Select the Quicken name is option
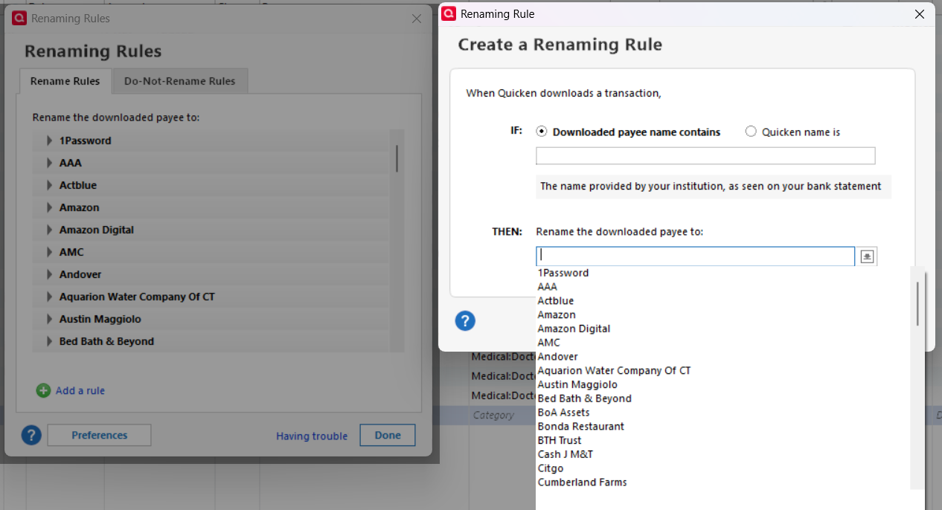942x510 pixels. pos(751,132)
